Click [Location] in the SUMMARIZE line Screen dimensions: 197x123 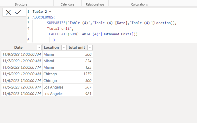(162, 23)
